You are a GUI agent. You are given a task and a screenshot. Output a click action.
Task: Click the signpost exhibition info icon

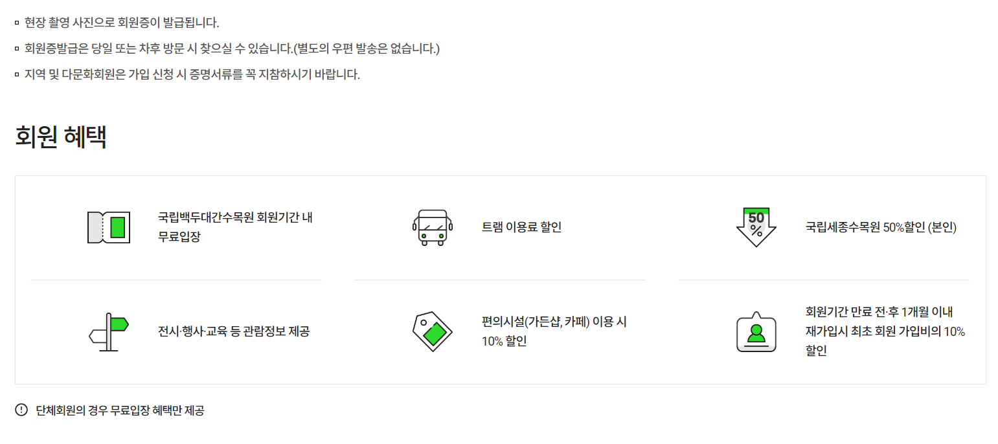[109, 331]
